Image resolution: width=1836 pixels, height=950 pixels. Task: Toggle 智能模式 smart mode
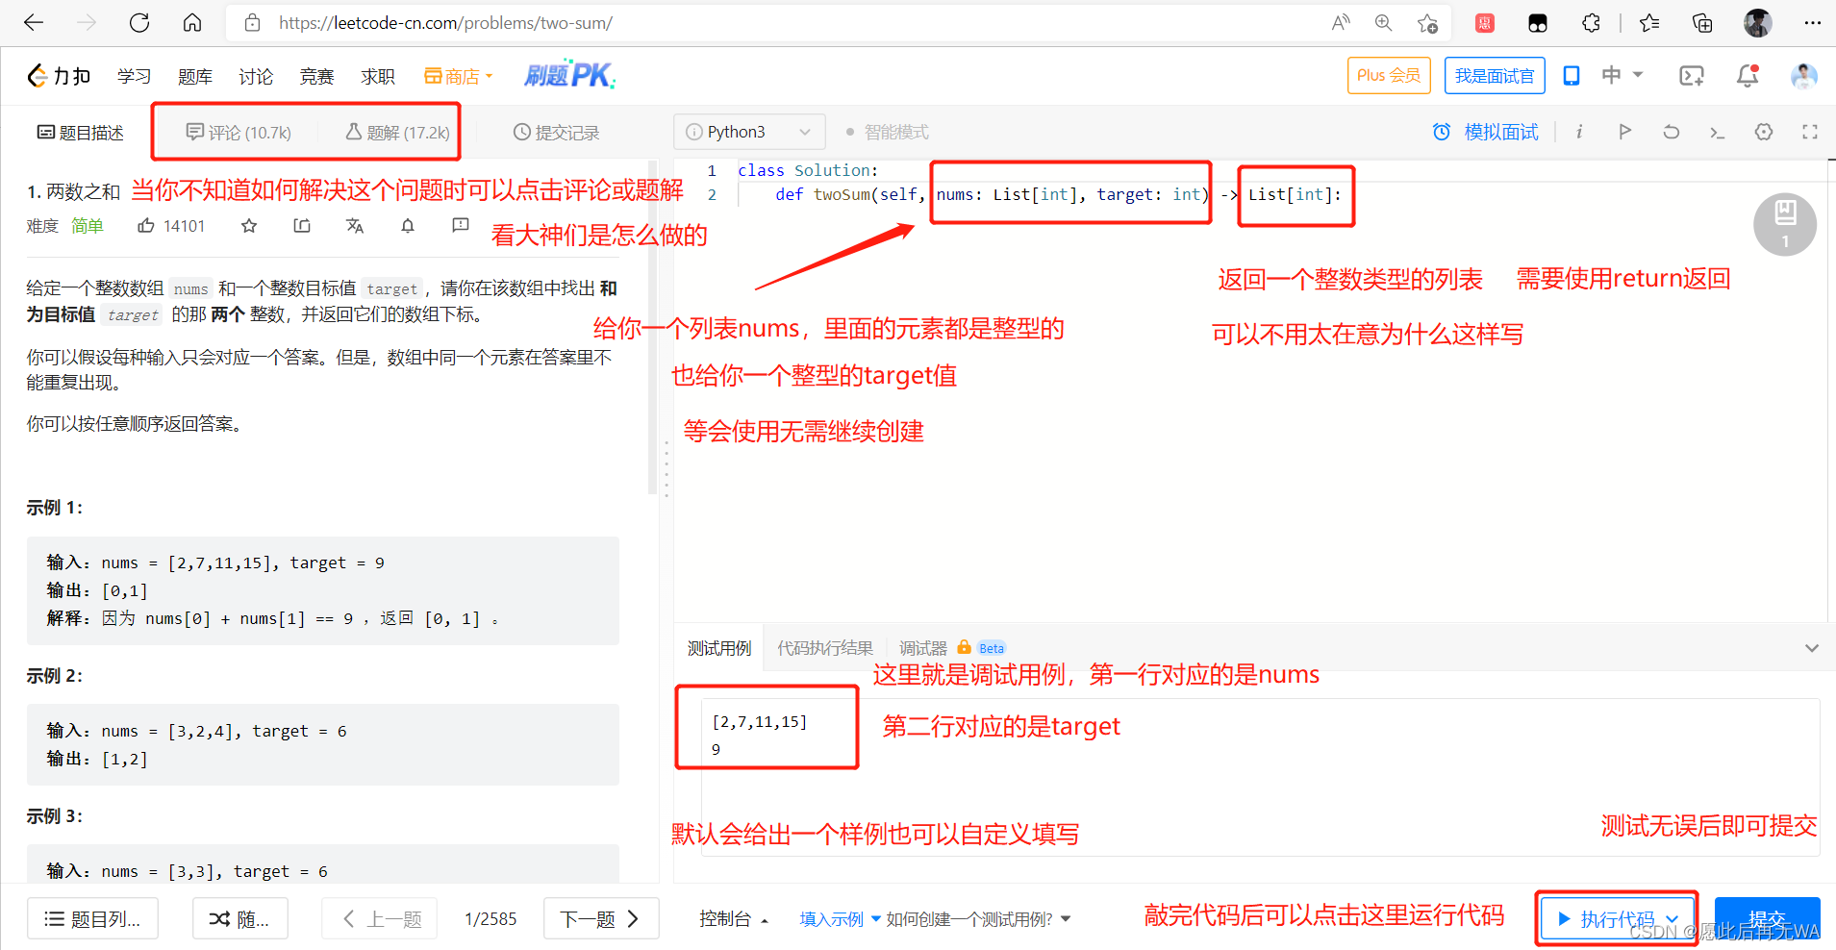click(x=887, y=132)
